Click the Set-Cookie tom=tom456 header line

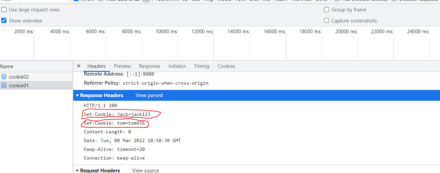click(x=114, y=123)
